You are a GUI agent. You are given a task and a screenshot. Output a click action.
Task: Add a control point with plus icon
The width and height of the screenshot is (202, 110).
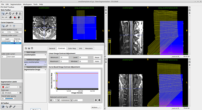96,100
